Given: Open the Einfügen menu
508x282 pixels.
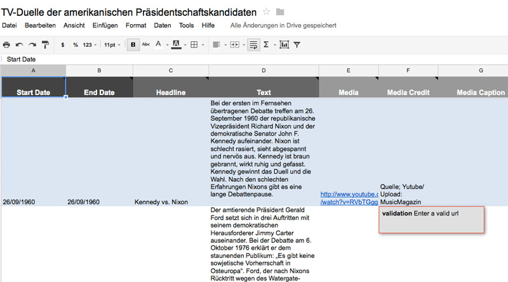Looking at the screenshot, I should [x=105, y=25].
